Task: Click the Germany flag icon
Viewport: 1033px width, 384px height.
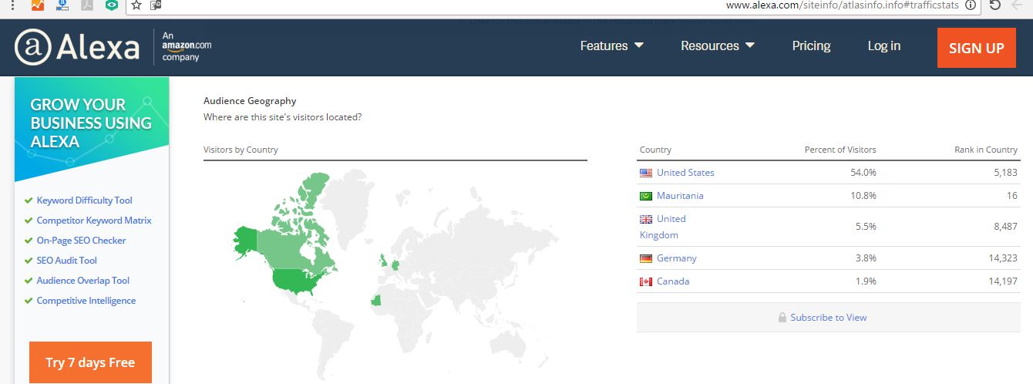Action: 646,258
